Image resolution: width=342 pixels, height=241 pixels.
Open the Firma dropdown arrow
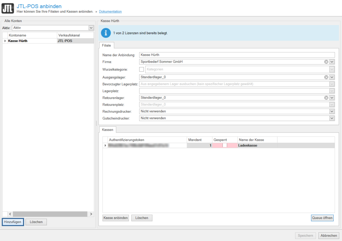pyautogui.click(x=332, y=62)
